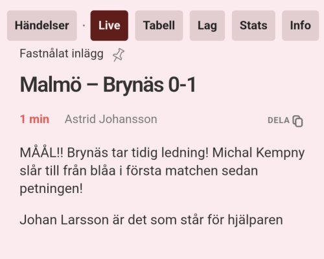Click the Malmö – Brynäs 0-1 headline

tap(108, 85)
